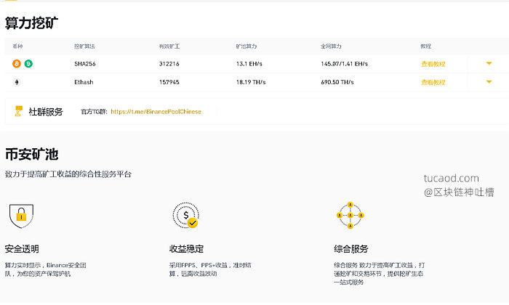Click the 收益稳定 feature title
The height and width of the screenshot is (305, 509).
186,249
